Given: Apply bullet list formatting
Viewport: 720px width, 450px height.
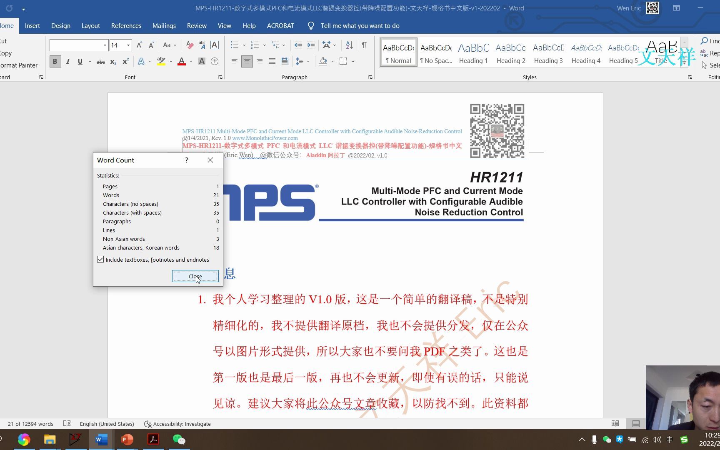Looking at the screenshot, I should click(235, 45).
